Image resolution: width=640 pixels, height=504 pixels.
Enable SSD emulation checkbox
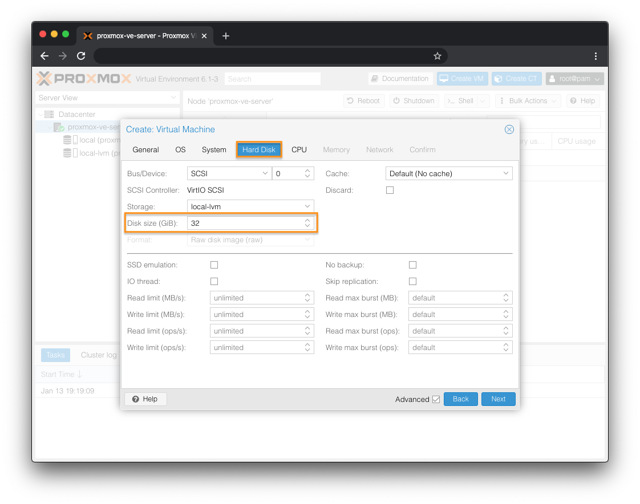214,265
